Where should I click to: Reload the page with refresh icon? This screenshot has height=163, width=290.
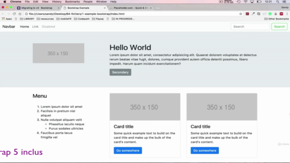[14, 14]
